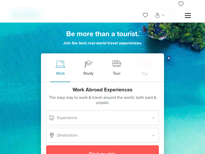Open the Experience dropdown field
This screenshot has width=205, height=154.
(102, 118)
